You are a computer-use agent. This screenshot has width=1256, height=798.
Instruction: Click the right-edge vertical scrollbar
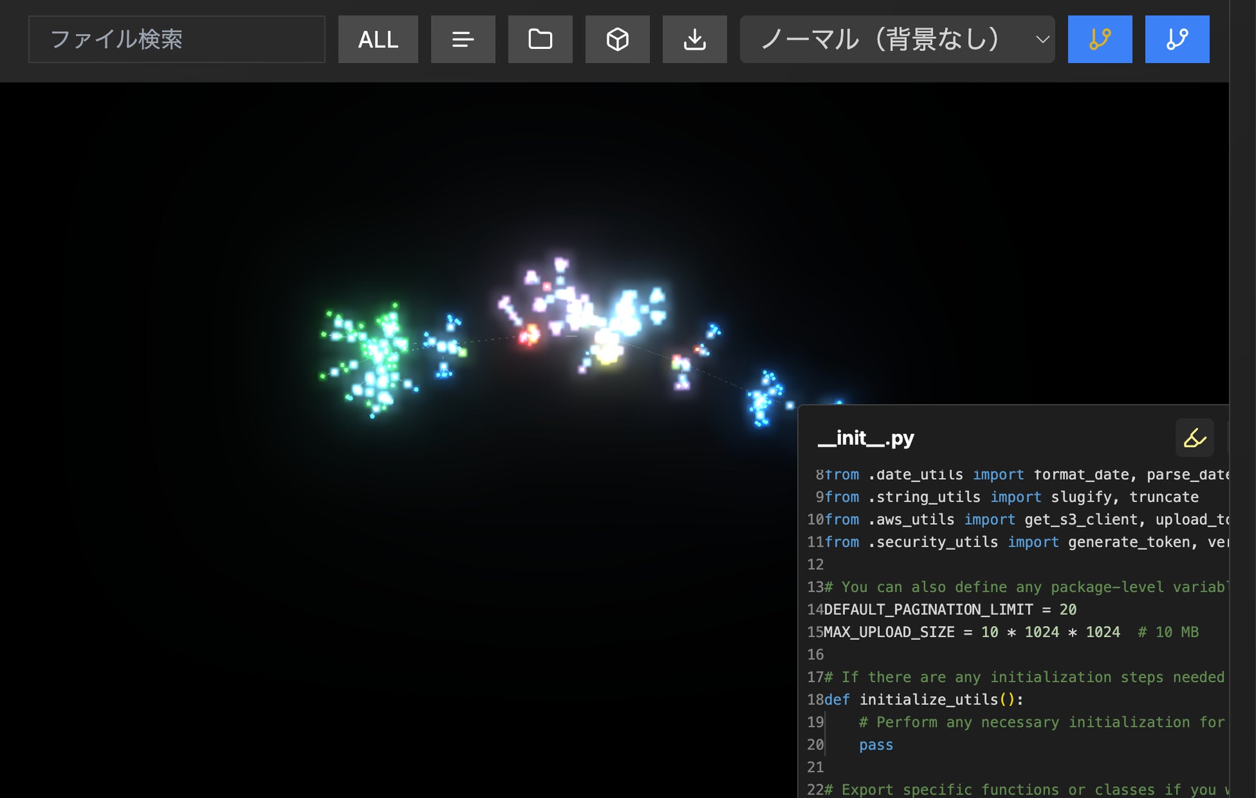(1242, 399)
